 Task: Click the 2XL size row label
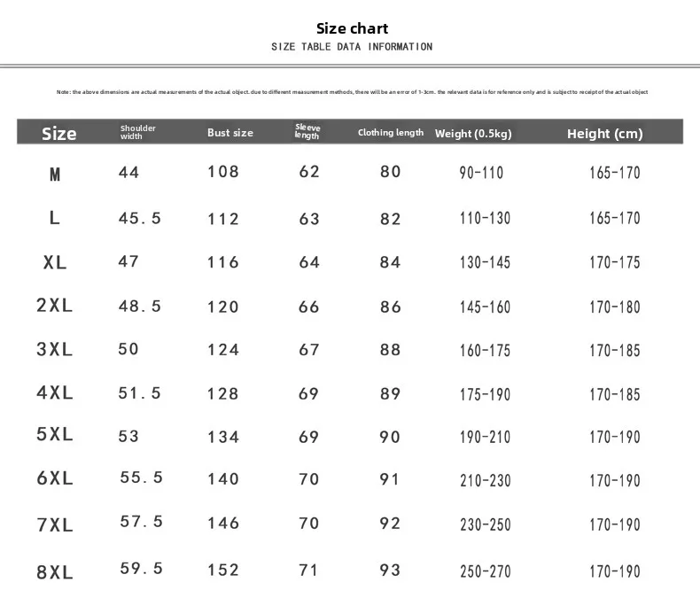pyautogui.click(x=55, y=306)
